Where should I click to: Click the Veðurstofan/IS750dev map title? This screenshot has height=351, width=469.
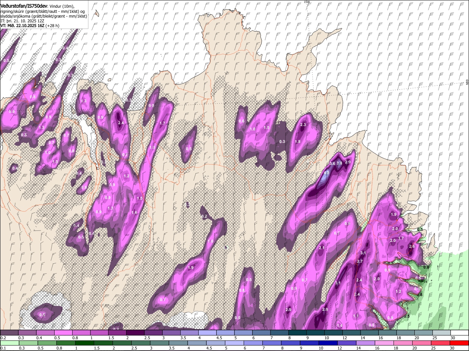[x=24, y=6]
